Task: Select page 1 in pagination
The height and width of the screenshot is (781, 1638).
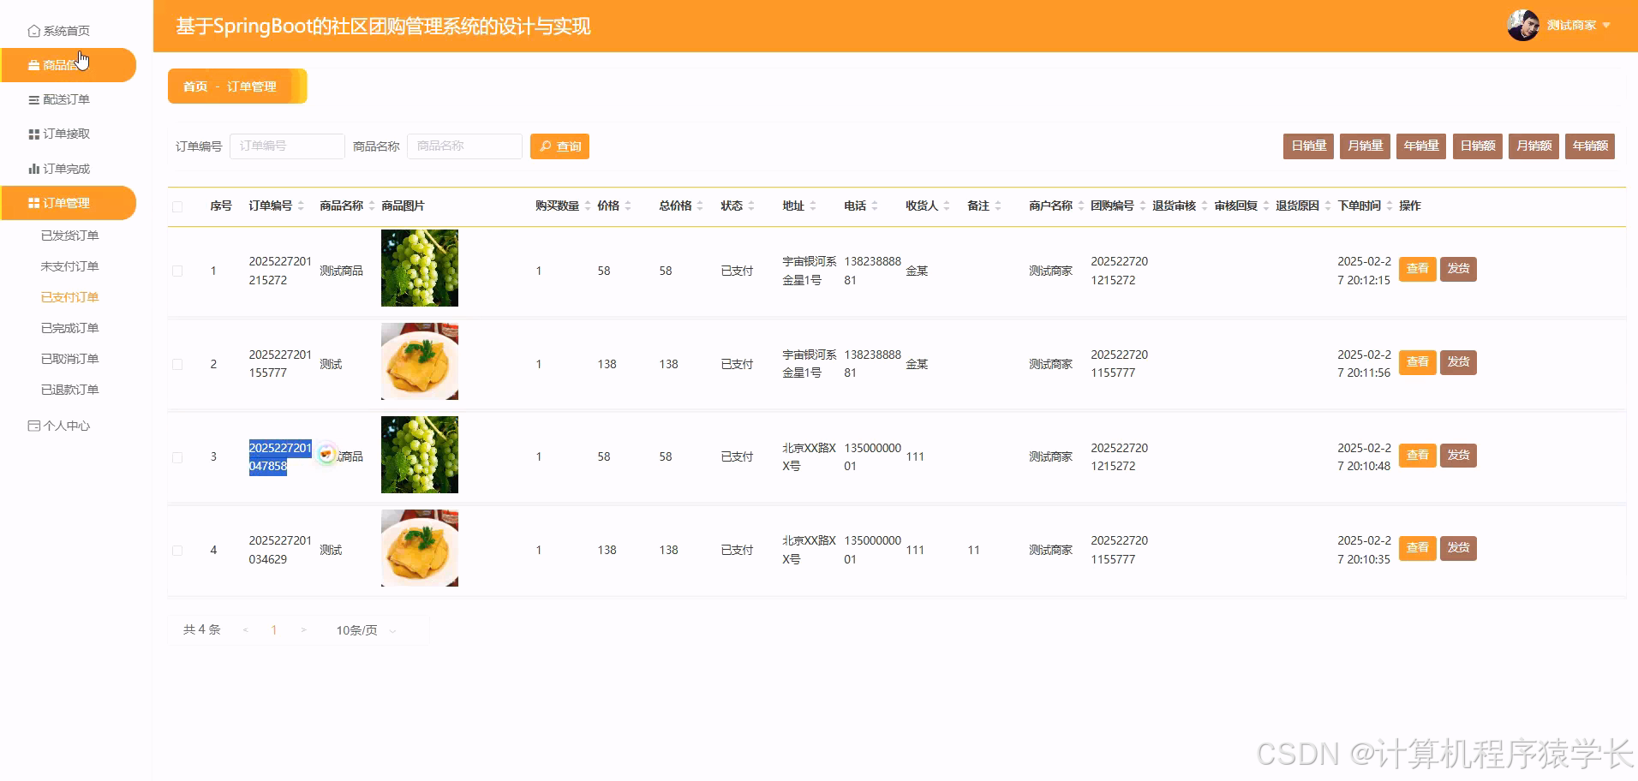Action: [274, 630]
